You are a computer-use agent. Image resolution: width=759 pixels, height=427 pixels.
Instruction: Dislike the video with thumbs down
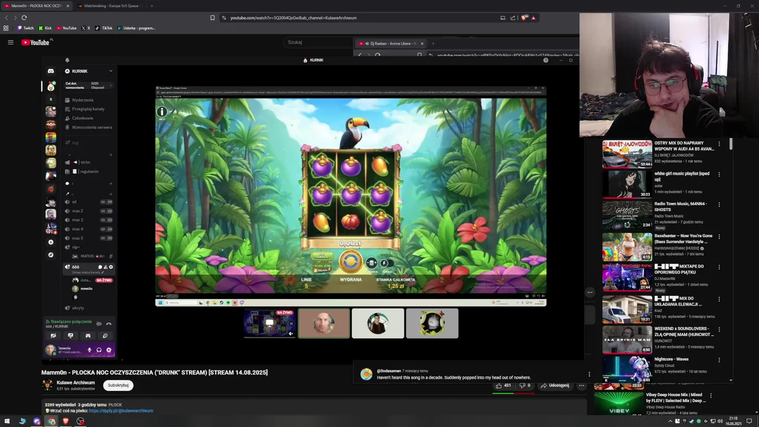click(x=524, y=385)
